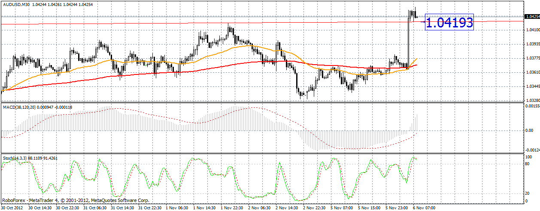Click the 30 Oct 14:30 time label
The image size is (540, 211).
[39, 208]
